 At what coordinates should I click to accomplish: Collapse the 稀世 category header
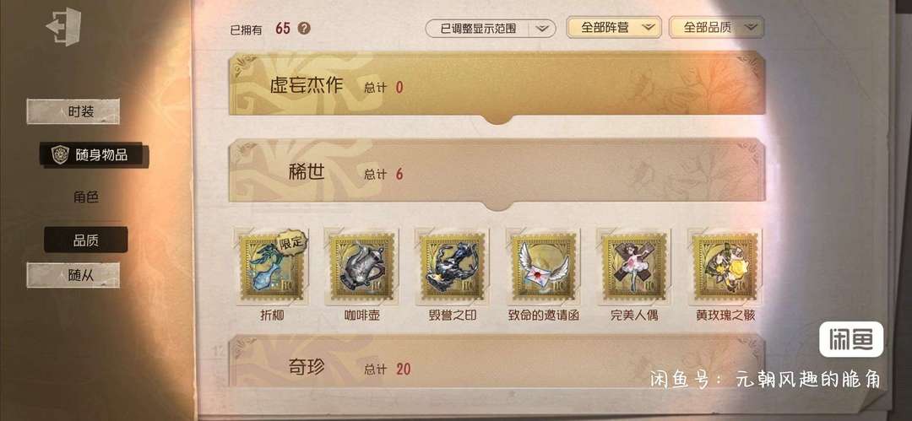click(x=497, y=173)
